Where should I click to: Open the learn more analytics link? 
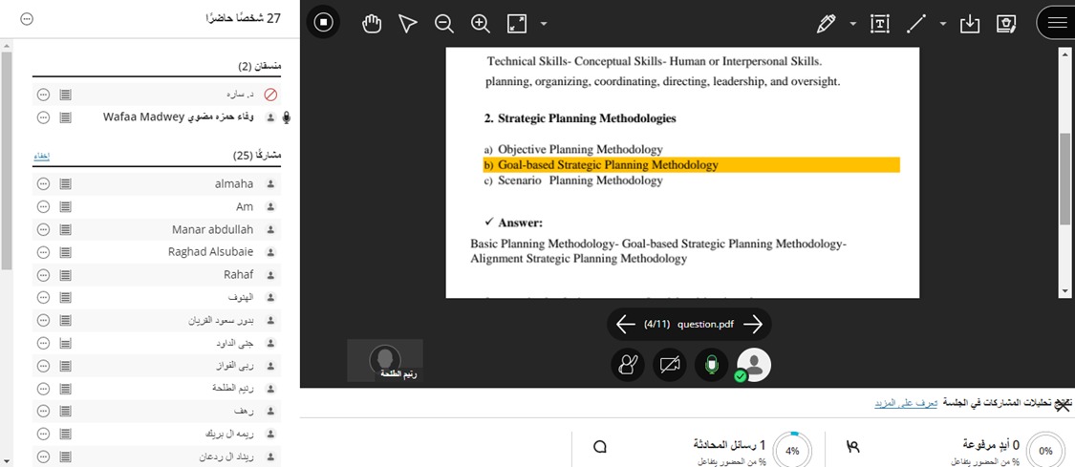[904, 404]
